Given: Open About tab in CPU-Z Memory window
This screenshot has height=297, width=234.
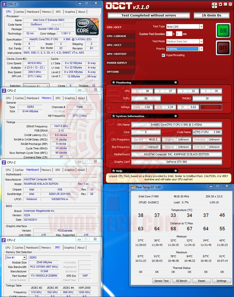Looking at the screenshot, I should click(x=82, y=98).
